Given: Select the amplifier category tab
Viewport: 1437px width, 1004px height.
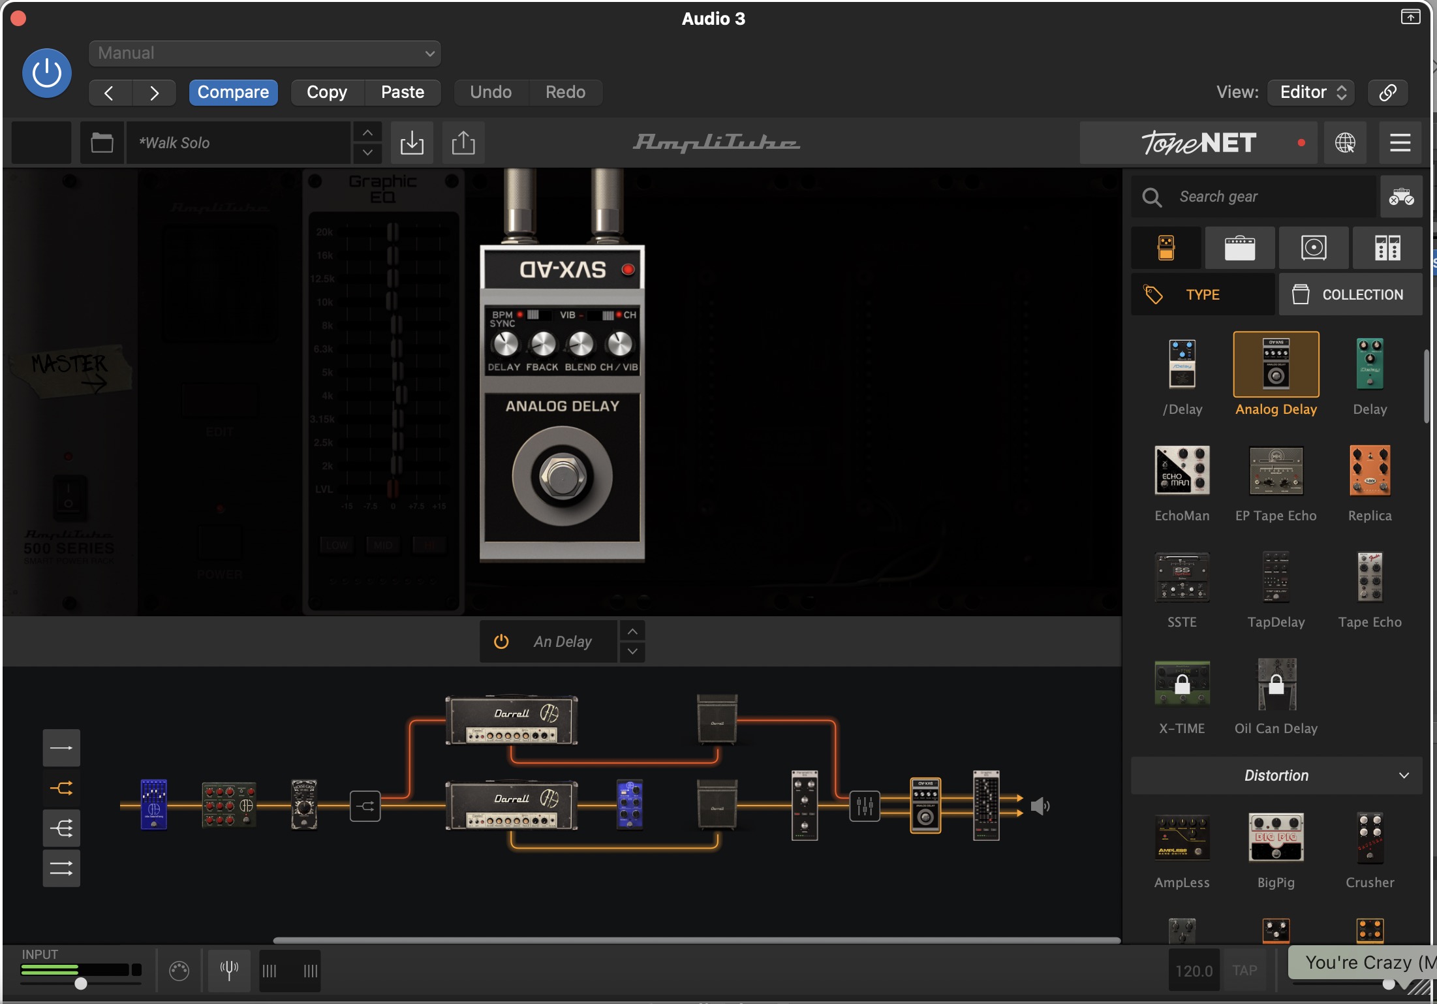Looking at the screenshot, I should point(1240,248).
